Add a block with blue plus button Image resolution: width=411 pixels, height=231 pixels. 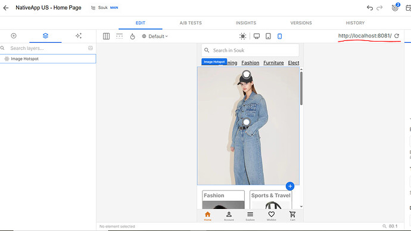[x=290, y=186]
